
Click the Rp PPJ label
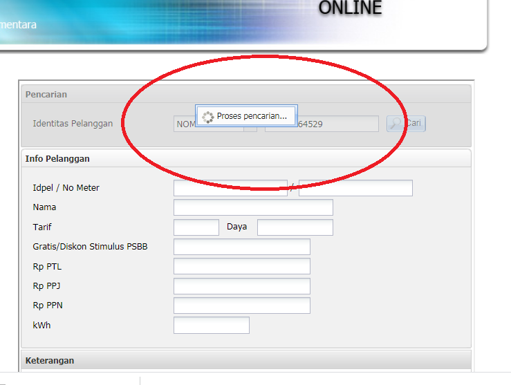point(46,286)
